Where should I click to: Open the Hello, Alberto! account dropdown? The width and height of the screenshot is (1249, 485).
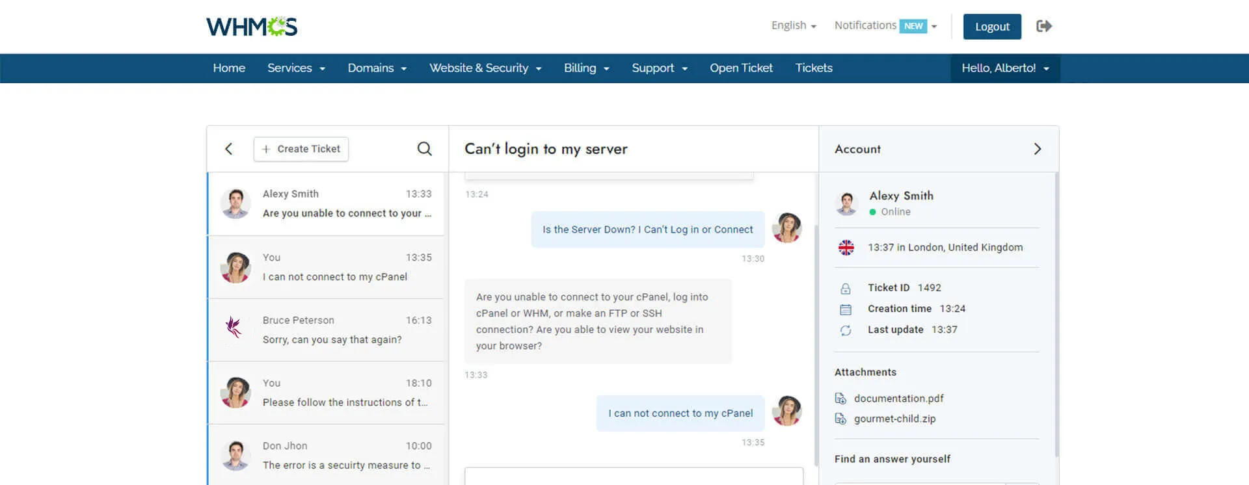[x=1005, y=68]
